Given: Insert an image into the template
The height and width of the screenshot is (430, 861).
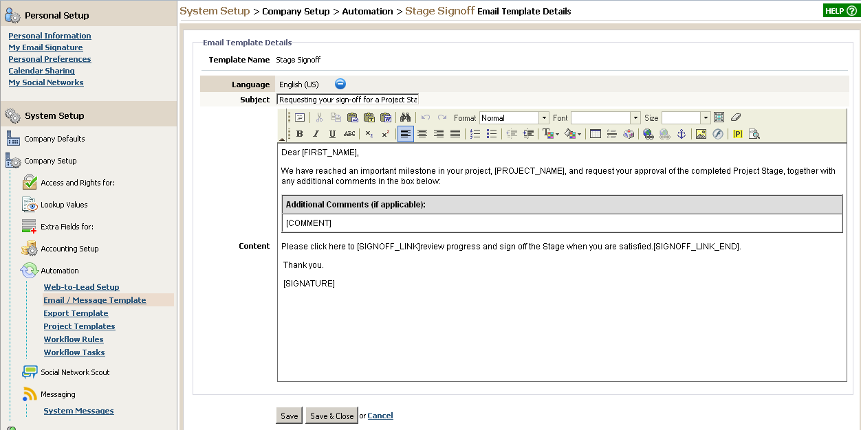Looking at the screenshot, I should click(x=701, y=134).
